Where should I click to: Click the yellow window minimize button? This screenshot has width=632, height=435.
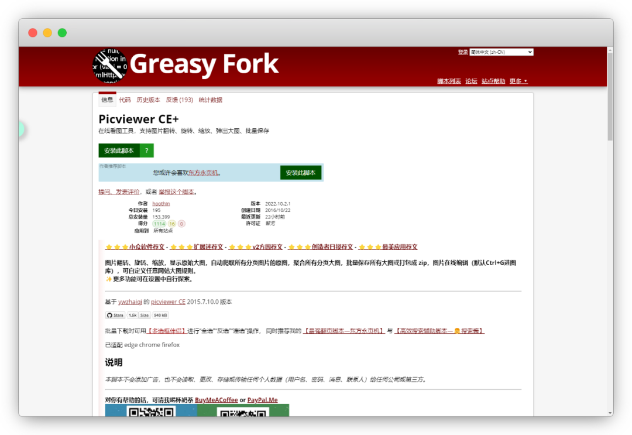click(x=47, y=33)
